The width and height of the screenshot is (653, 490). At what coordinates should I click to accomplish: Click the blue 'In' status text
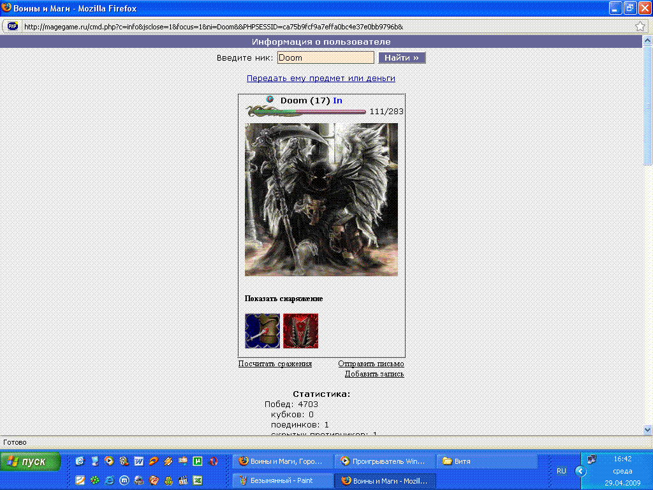coord(337,100)
